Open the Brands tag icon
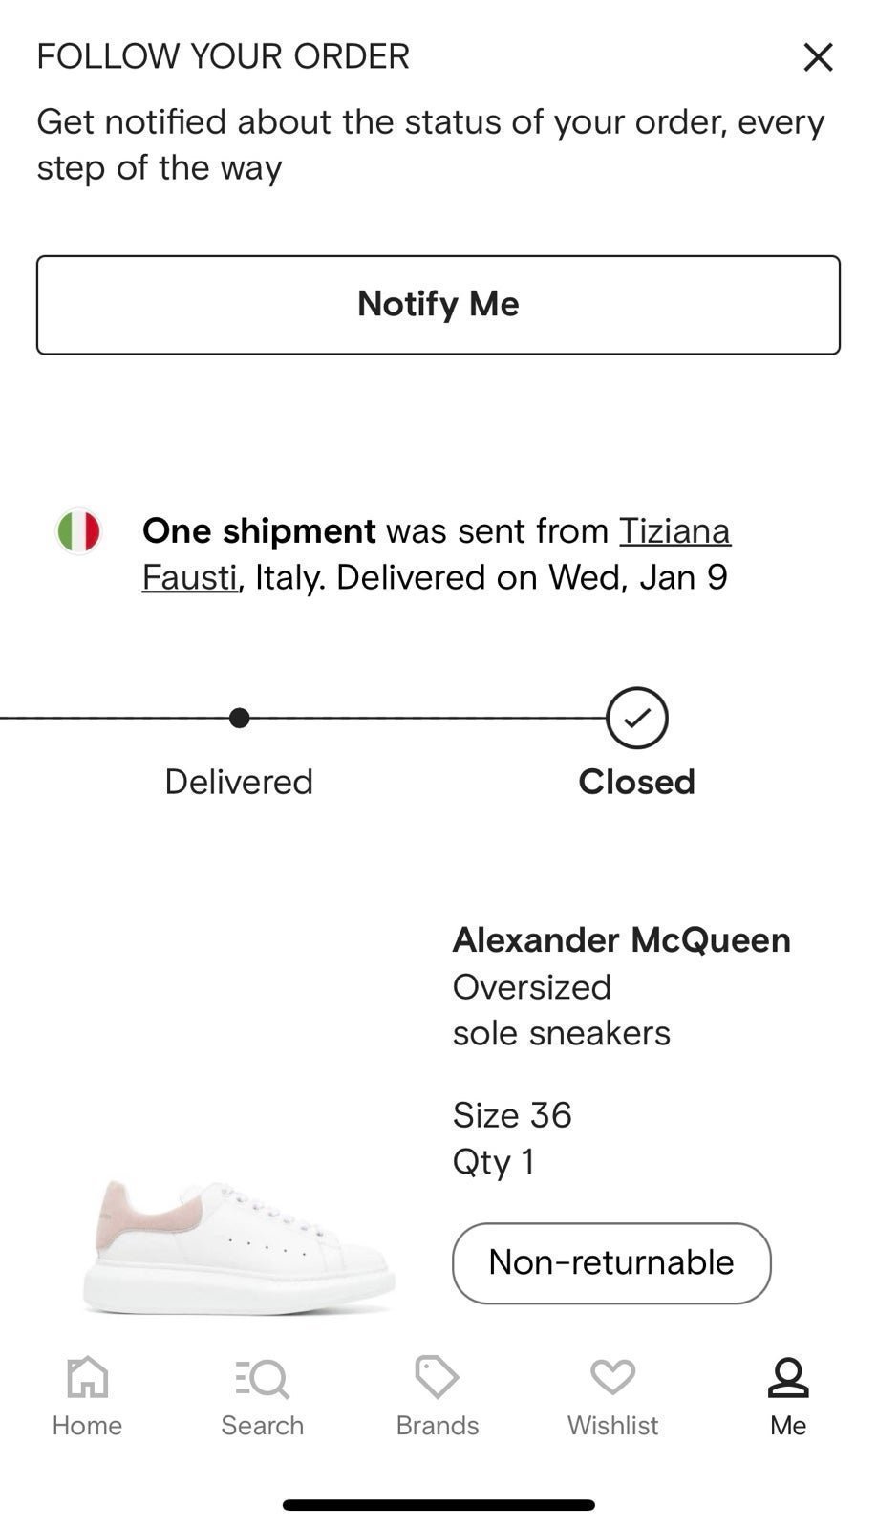The image size is (877, 1529). (438, 1377)
